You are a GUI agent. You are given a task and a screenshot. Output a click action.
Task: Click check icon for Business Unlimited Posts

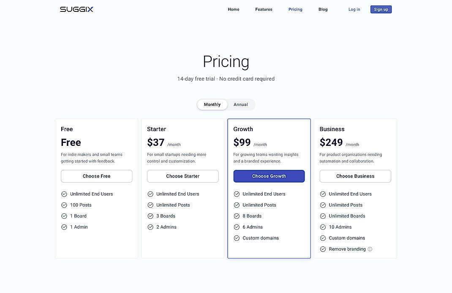(x=323, y=205)
